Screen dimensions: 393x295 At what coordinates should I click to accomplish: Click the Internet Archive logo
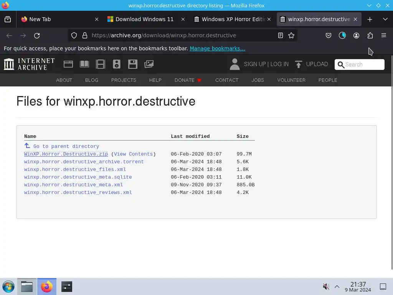click(29, 64)
